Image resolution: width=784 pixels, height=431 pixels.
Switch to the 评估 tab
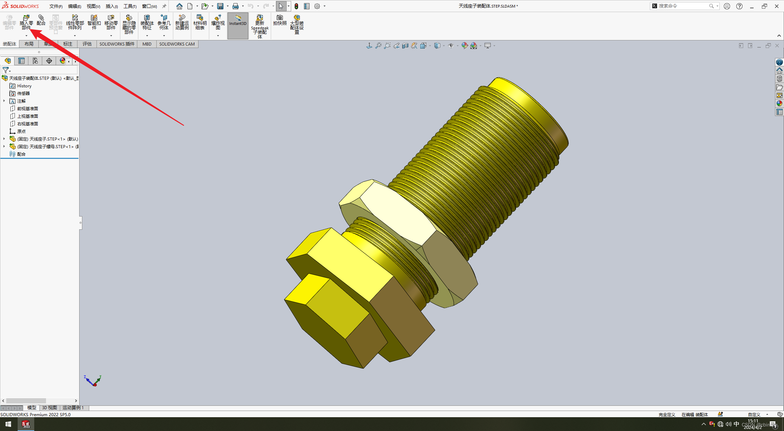coord(87,44)
